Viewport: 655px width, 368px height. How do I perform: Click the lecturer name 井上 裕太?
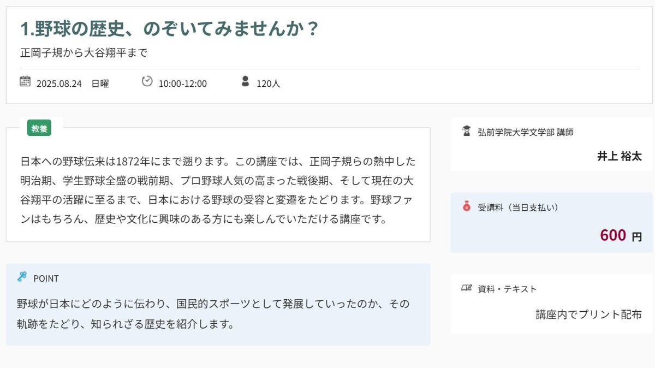[x=620, y=156]
